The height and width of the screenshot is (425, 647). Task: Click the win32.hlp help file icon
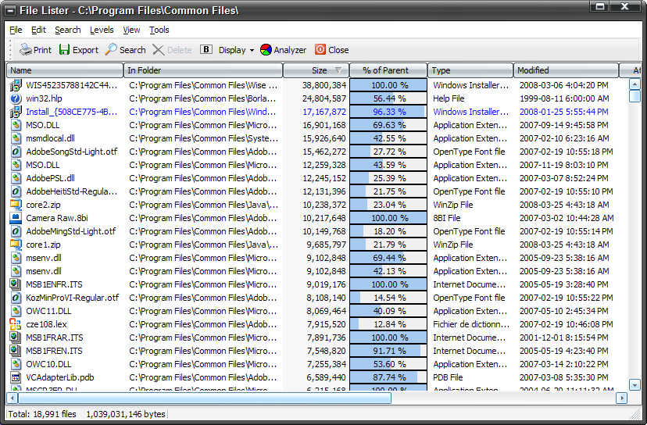coord(16,98)
